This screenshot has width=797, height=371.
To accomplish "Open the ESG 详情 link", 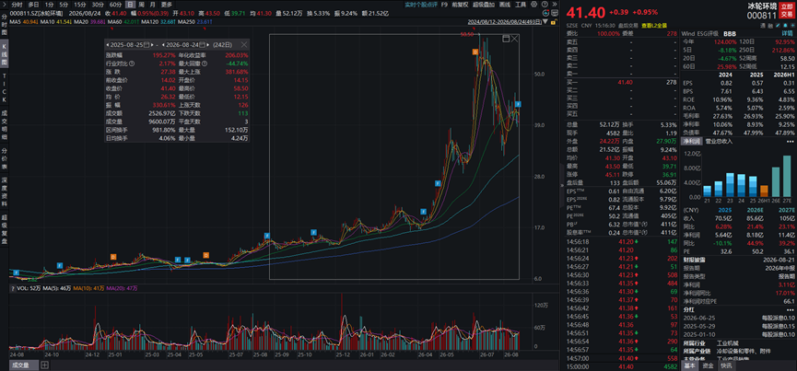I will coord(787,33).
